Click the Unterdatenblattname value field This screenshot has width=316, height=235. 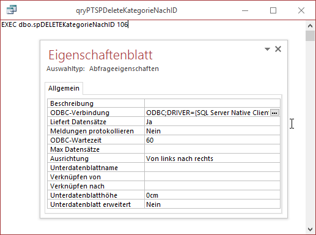pos(212,168)
